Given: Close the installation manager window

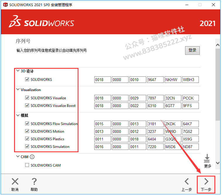Looking at the screenshot, I should (x=214, y=5).
